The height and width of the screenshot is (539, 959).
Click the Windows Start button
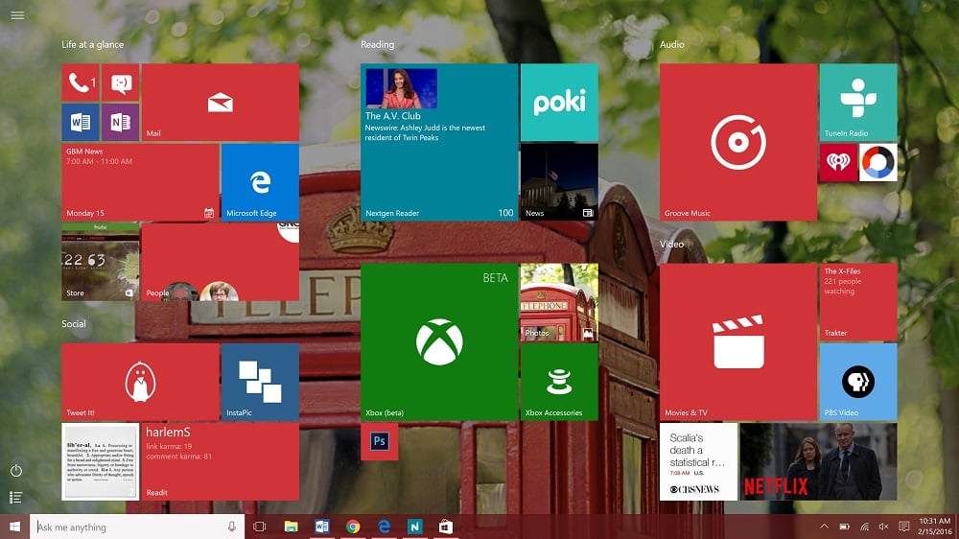(14, 527)
